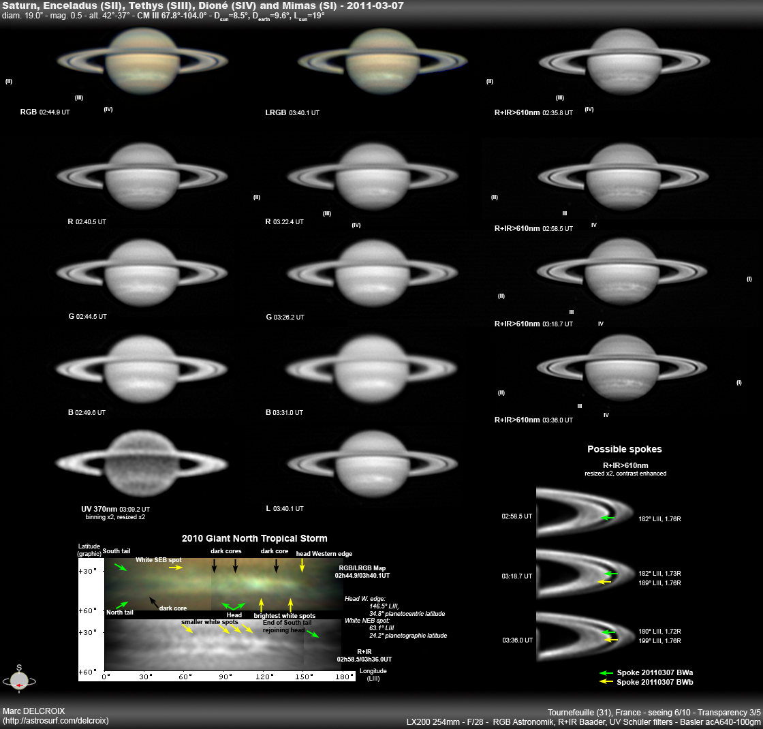Expand the Possible spokes section header

pyautogui.click(x=624, y=449)
